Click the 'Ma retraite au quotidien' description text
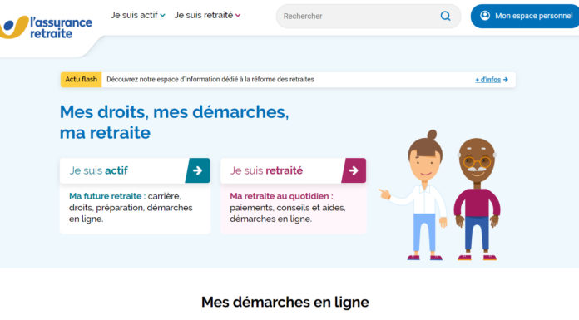 tap(288, 208)
